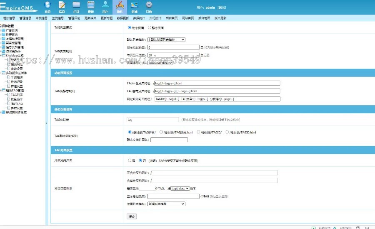Click the TAG不含分页网址 input field
This screenshot has height=229, width=375.
[x=217, y=83]
